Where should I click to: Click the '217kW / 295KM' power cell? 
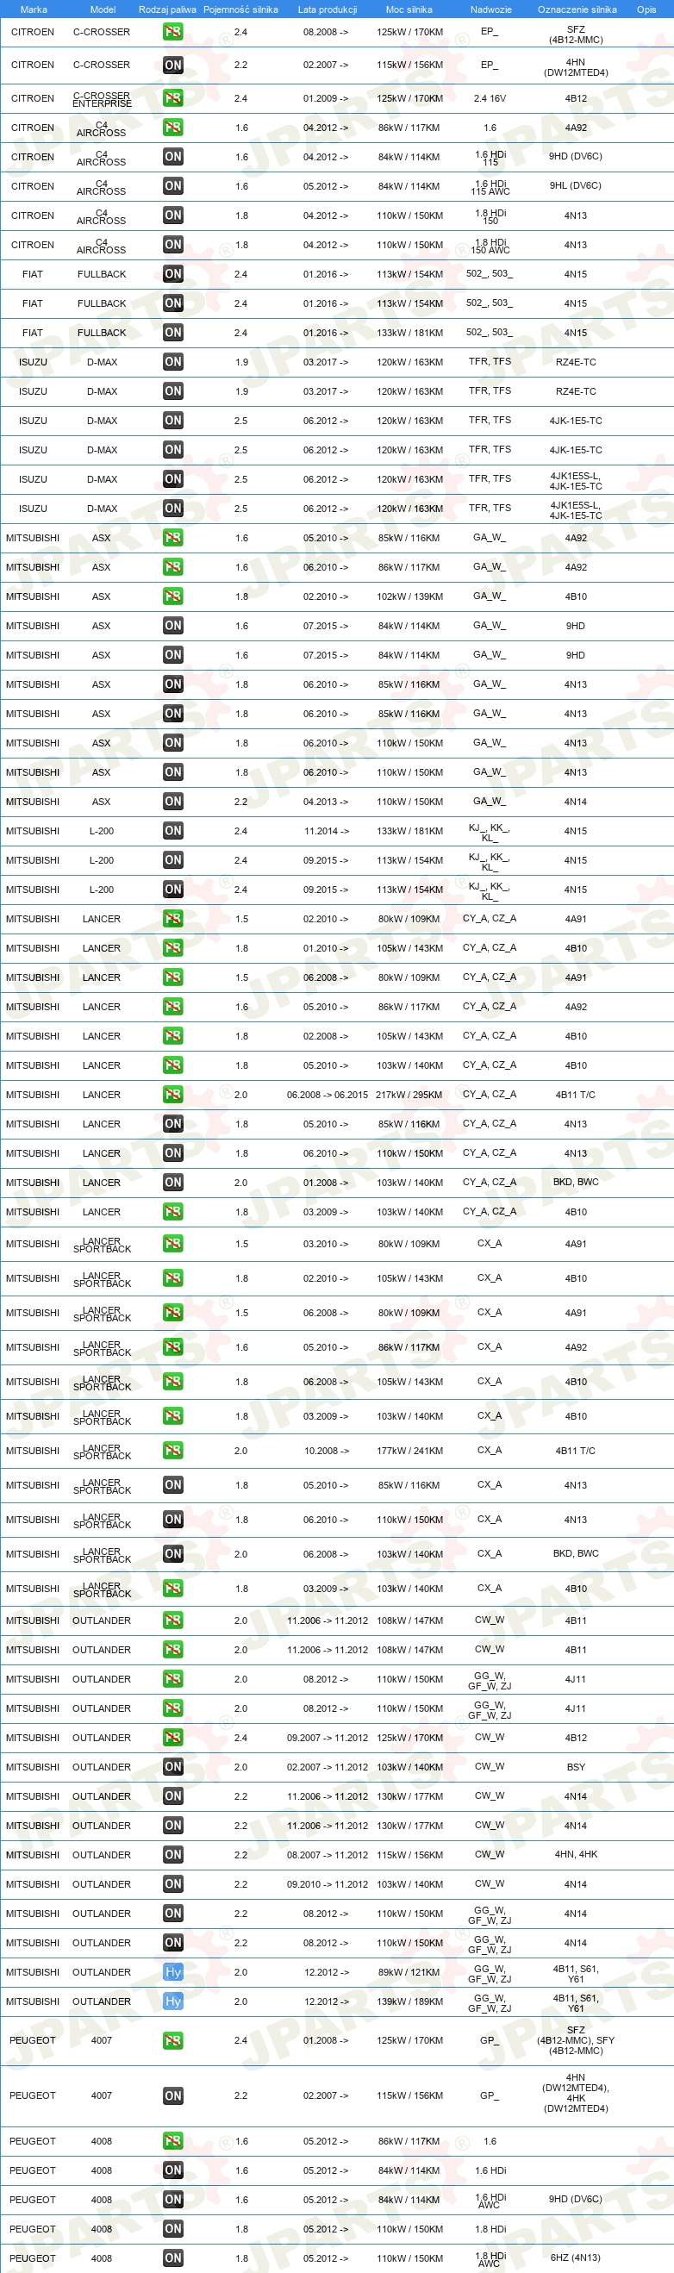409,1095
